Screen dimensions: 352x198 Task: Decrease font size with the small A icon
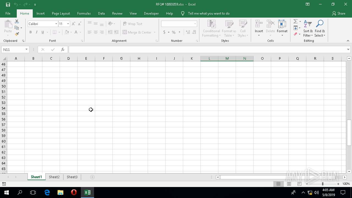(x=79, y=24)
